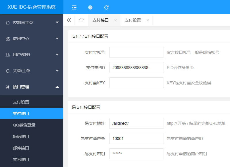Select 支付接口 in the sidebar

[32, 114]
